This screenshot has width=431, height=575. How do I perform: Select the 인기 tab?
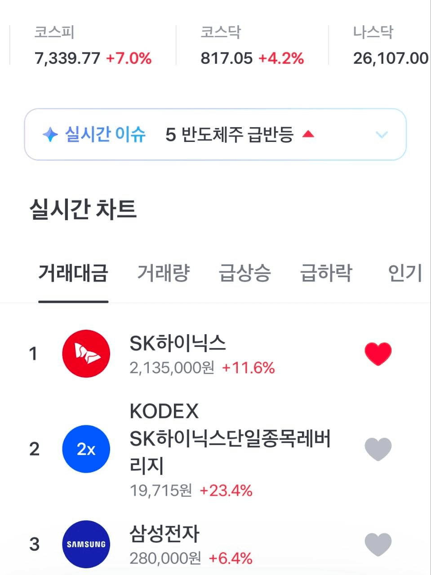[405, 273]
